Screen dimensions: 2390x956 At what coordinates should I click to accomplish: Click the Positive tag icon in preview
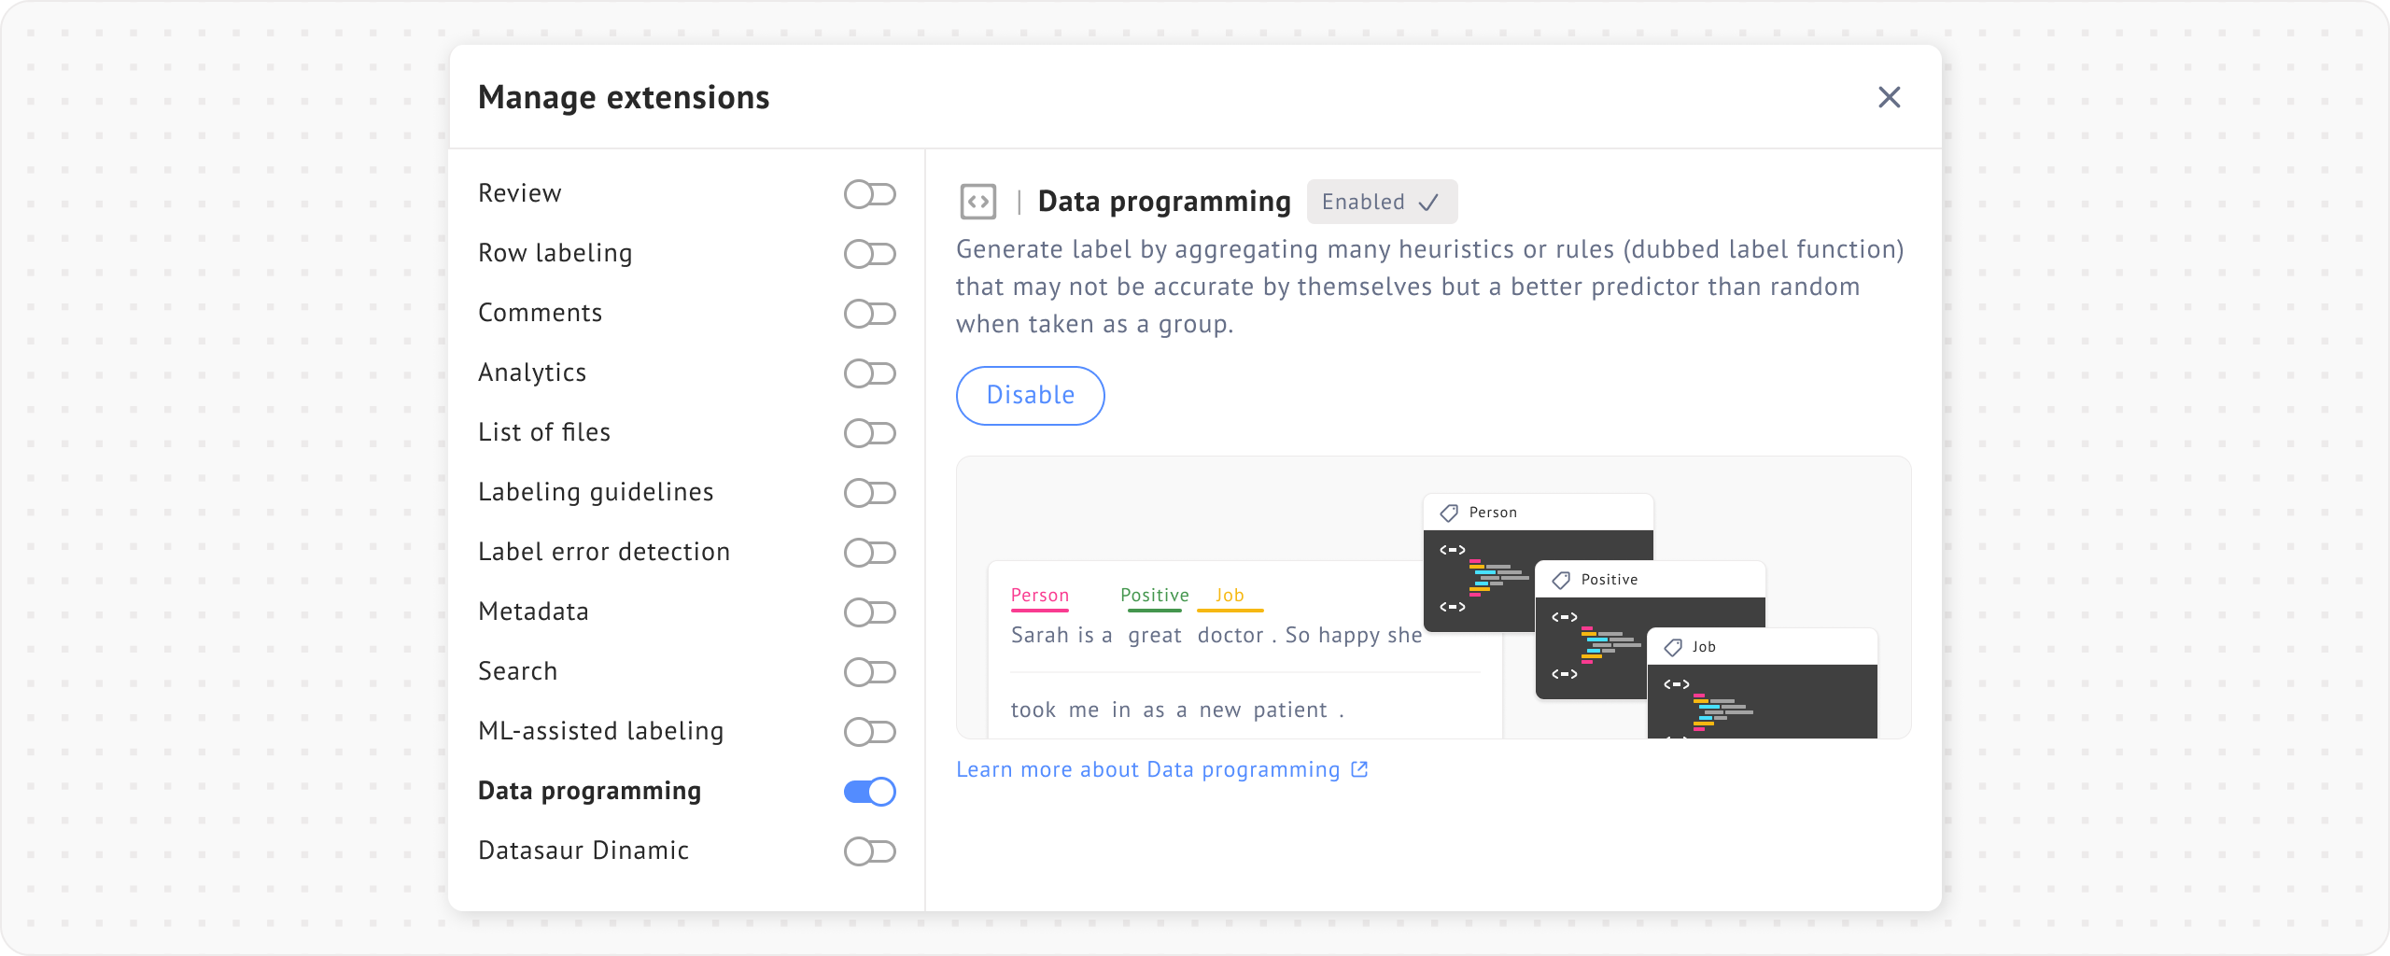(1561, 580)
